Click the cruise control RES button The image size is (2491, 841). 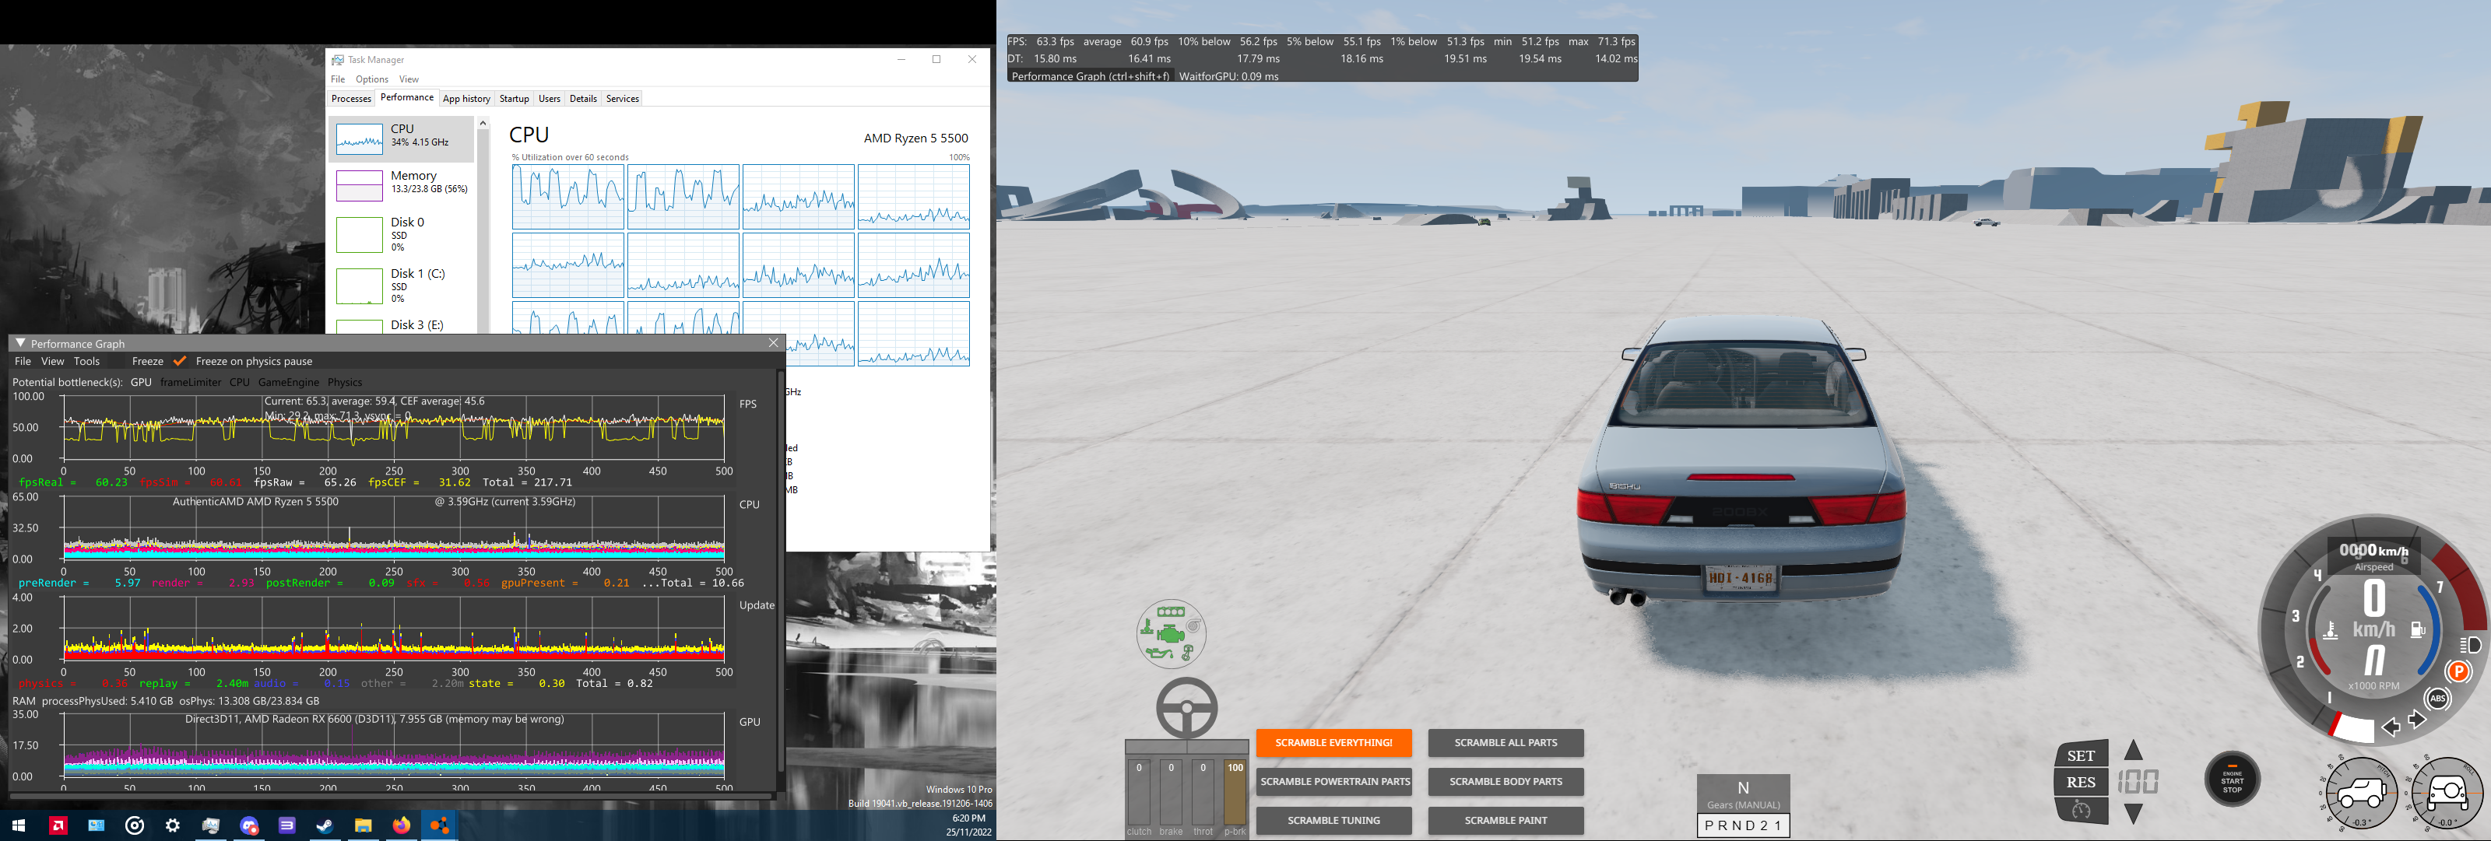(2081, 782)
